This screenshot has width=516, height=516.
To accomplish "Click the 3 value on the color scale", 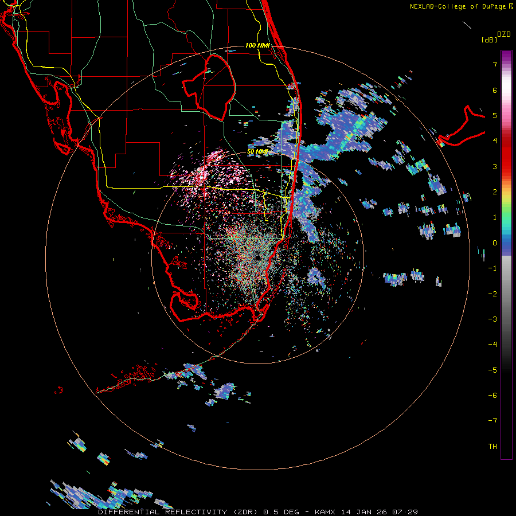I will [x=495, y=166].
